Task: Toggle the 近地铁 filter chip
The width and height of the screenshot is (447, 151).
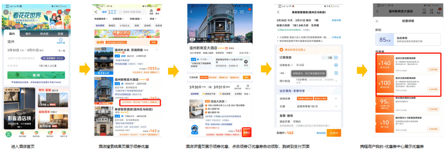Action: coord(147,26)
